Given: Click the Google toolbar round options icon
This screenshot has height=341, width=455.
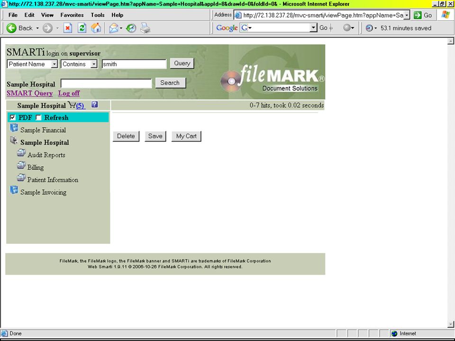Looking at the screenshot, I should point(347,28).
